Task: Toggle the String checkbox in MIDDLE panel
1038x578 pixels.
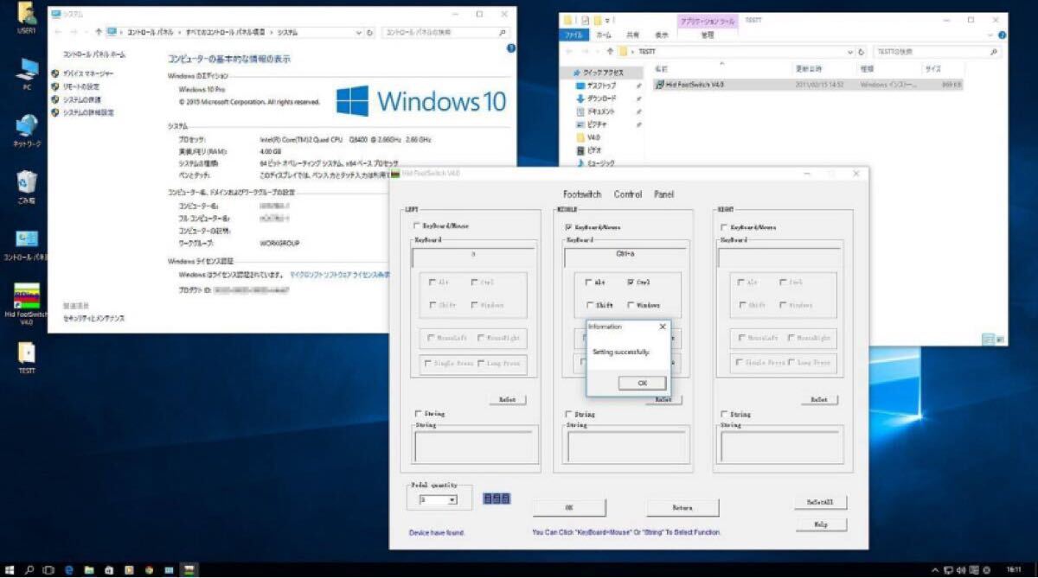Action: [568, 415]
